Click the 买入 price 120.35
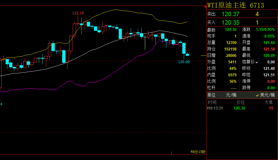The width and height of the screenshot is (278, 160). [x=231, y=23]
